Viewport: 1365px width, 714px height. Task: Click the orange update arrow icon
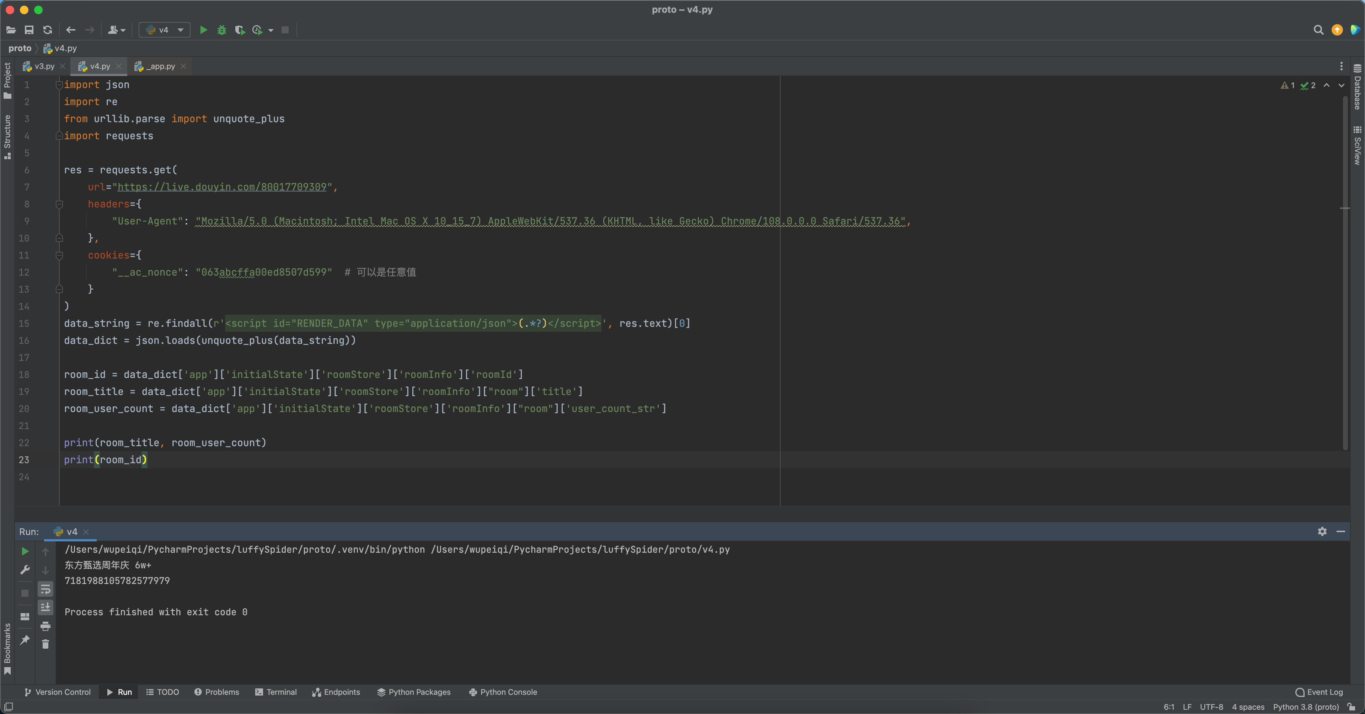pyautogui.click(x=1337, y=30)
